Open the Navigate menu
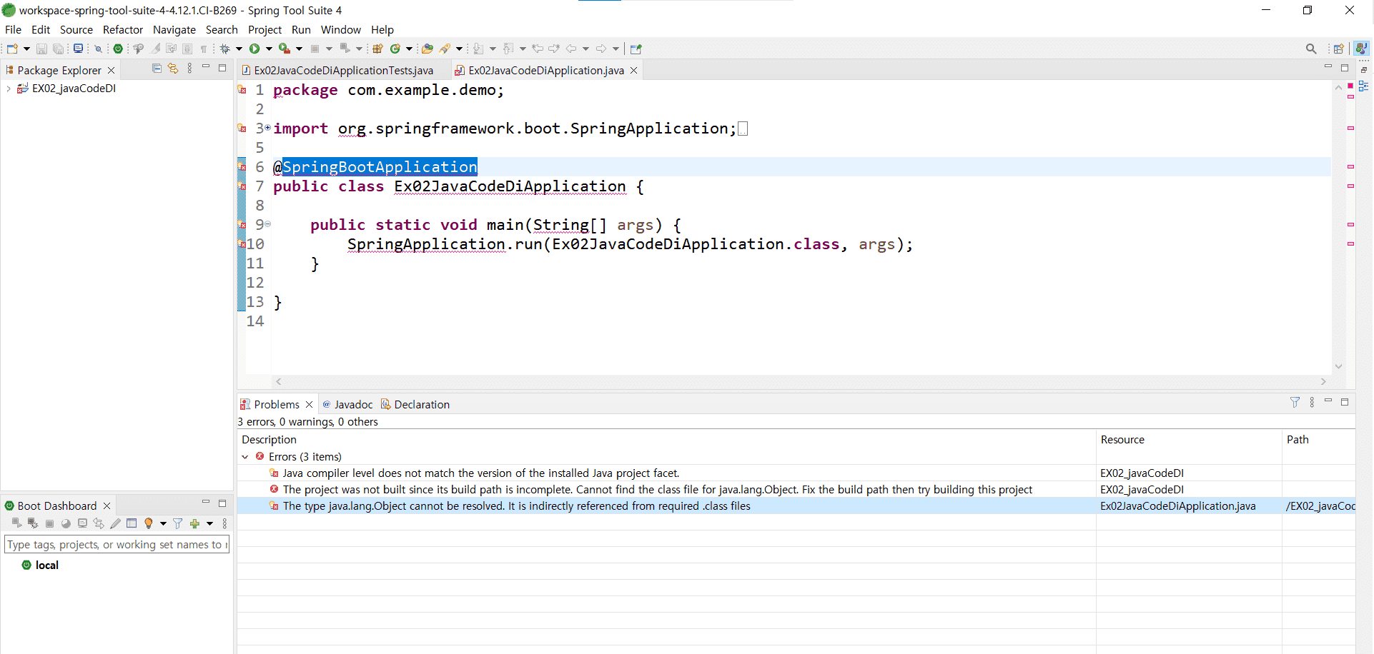This screenshot has height=654, width=1374. click(x=174, y=29)
